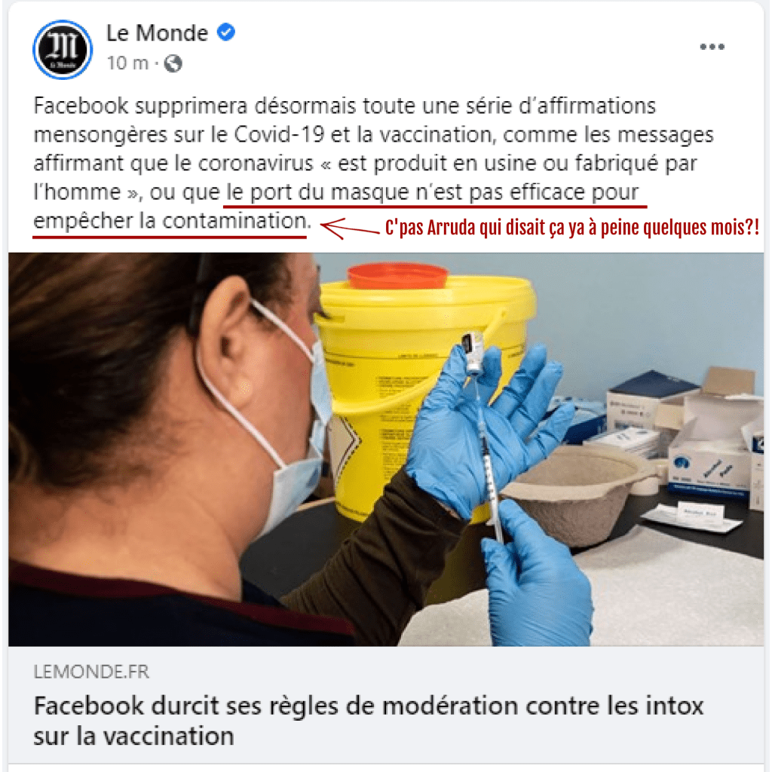
Task: Click the vaccine vial in the photo
Action: tap(472, 354)
